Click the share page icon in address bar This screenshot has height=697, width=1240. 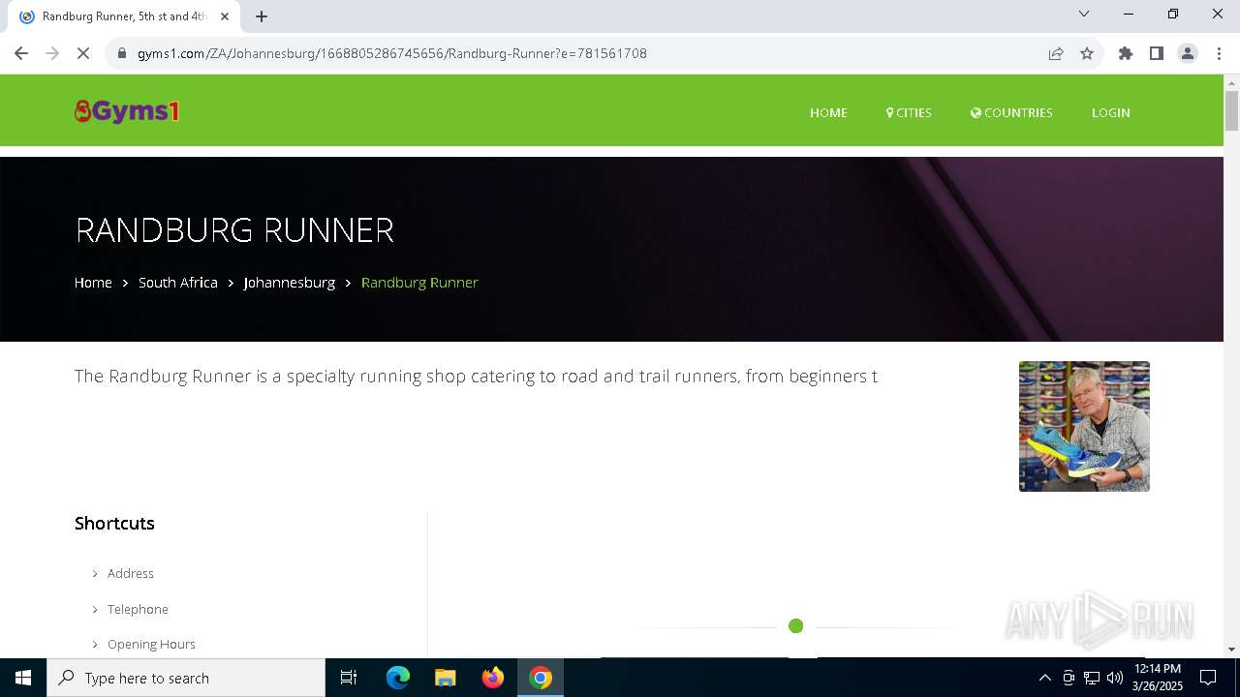pyautogui.click(x=1056, y=53)
